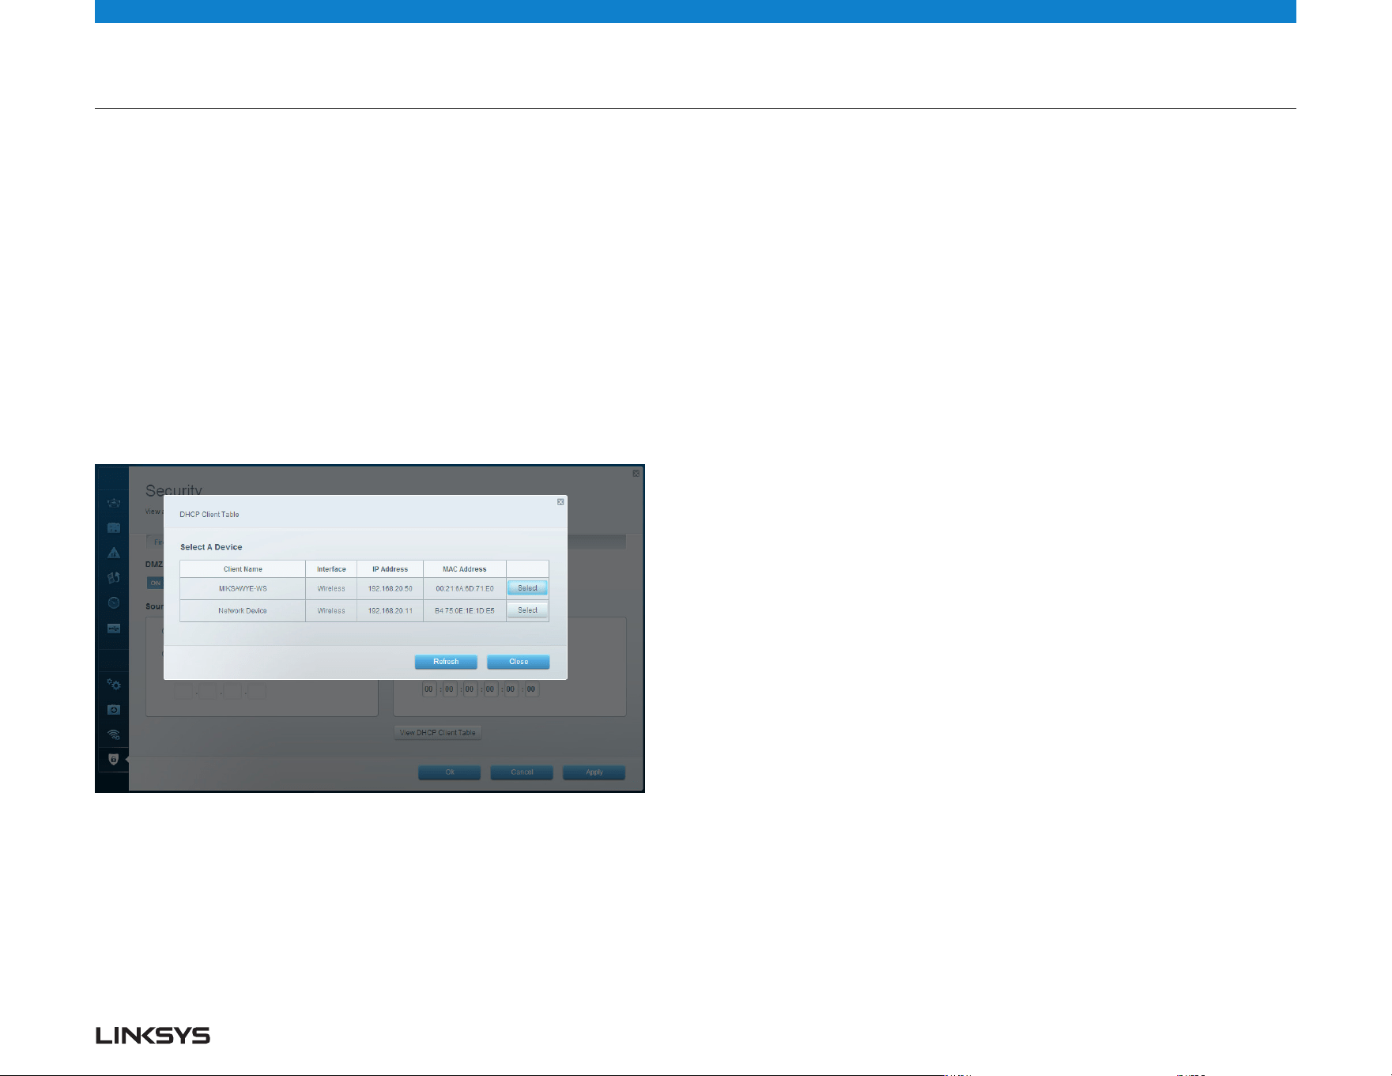Click the View DHCP Client Table button
The image size is (1392, 1076).
[x=438, y=733]
